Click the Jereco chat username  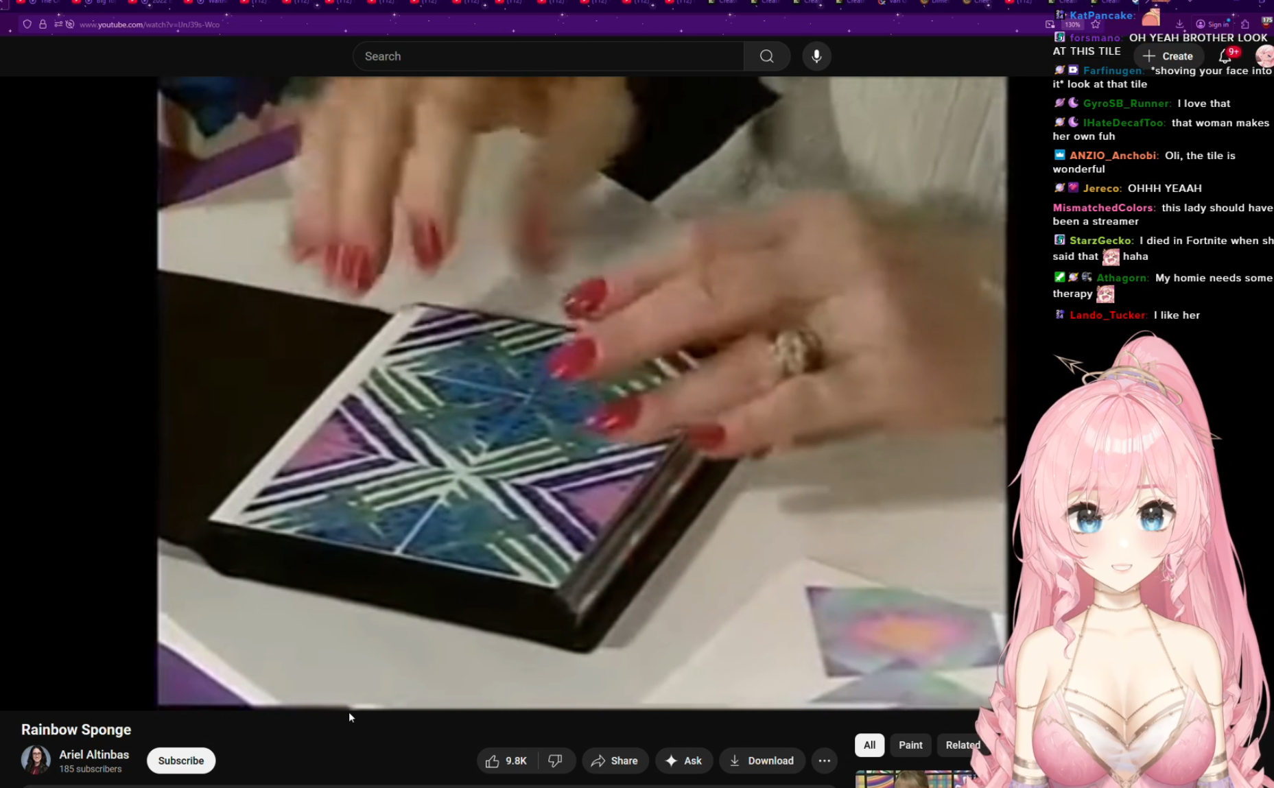pos(1102,189)
